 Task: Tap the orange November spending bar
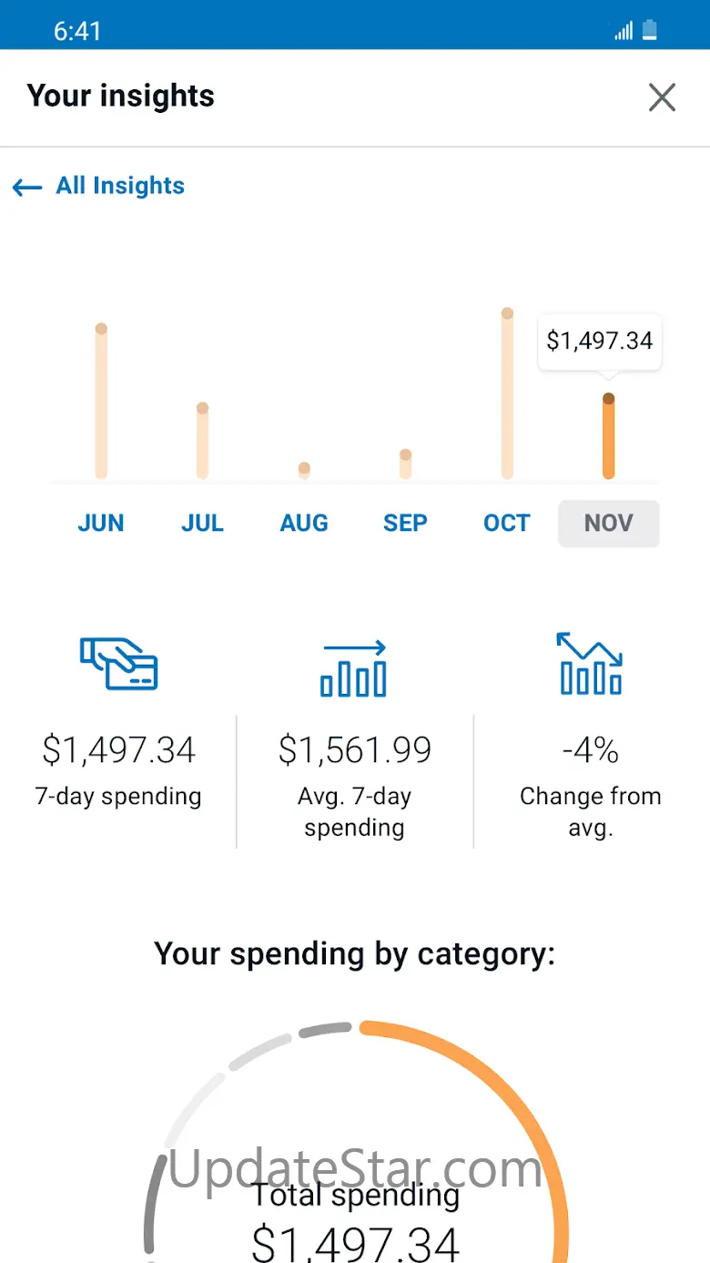[x=608, y=438]
